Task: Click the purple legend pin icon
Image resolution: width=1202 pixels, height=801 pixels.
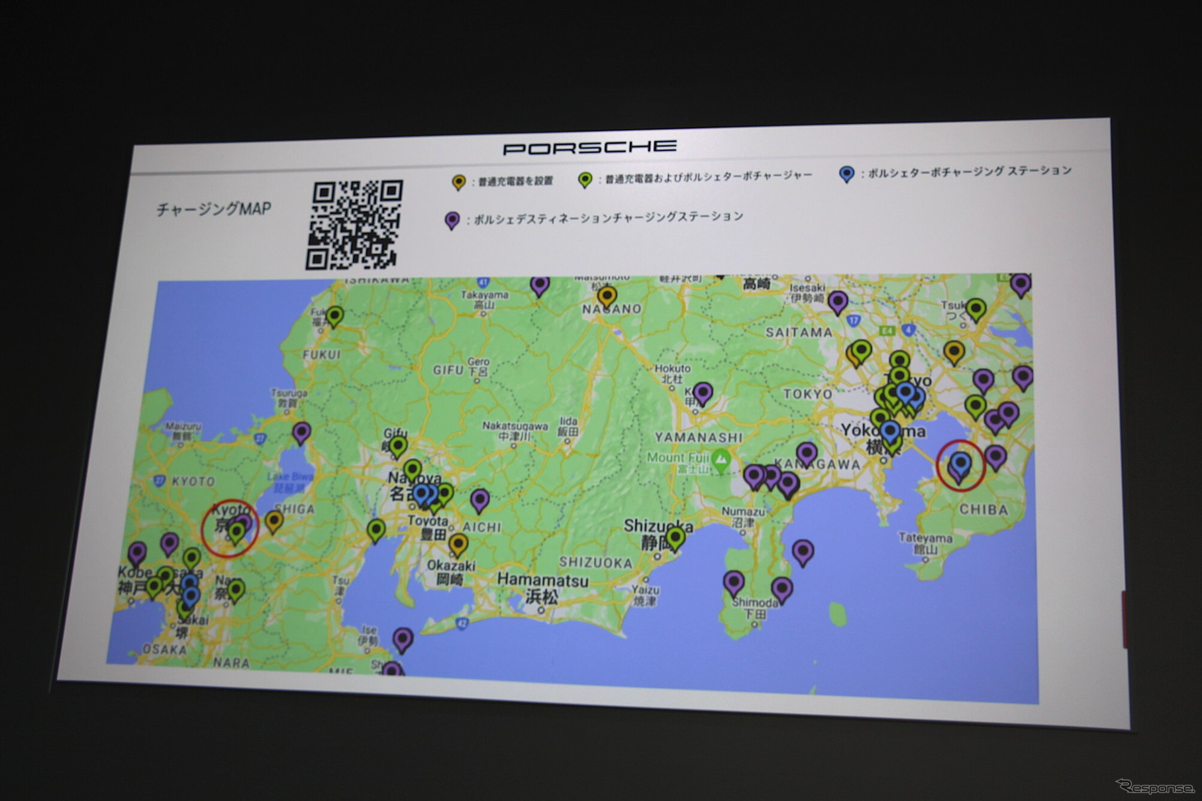Action: coord(452,221)
